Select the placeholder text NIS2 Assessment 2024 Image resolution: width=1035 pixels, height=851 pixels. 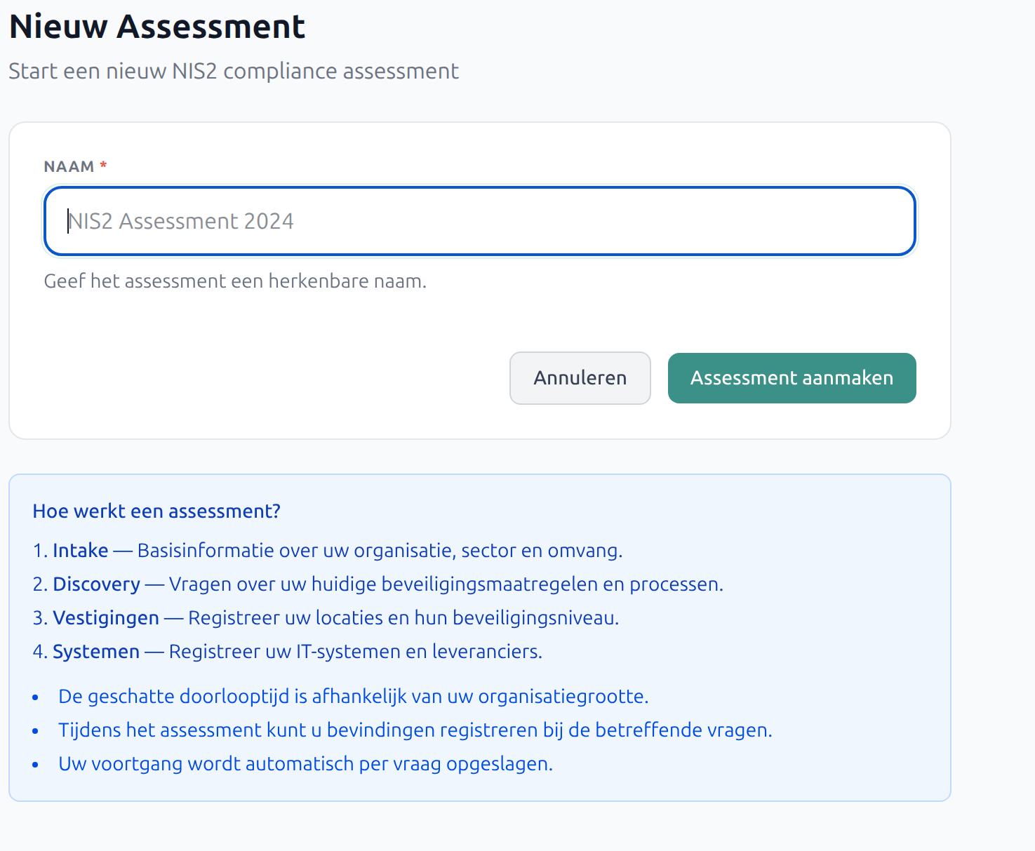(x=181, y=221)
